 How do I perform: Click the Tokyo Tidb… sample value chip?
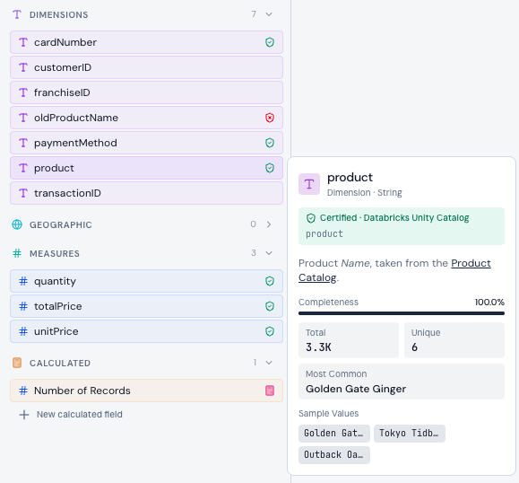click(410, 434)
